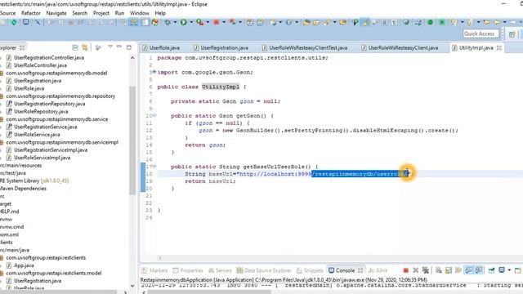Open the Refactor menu

point(31,13)
